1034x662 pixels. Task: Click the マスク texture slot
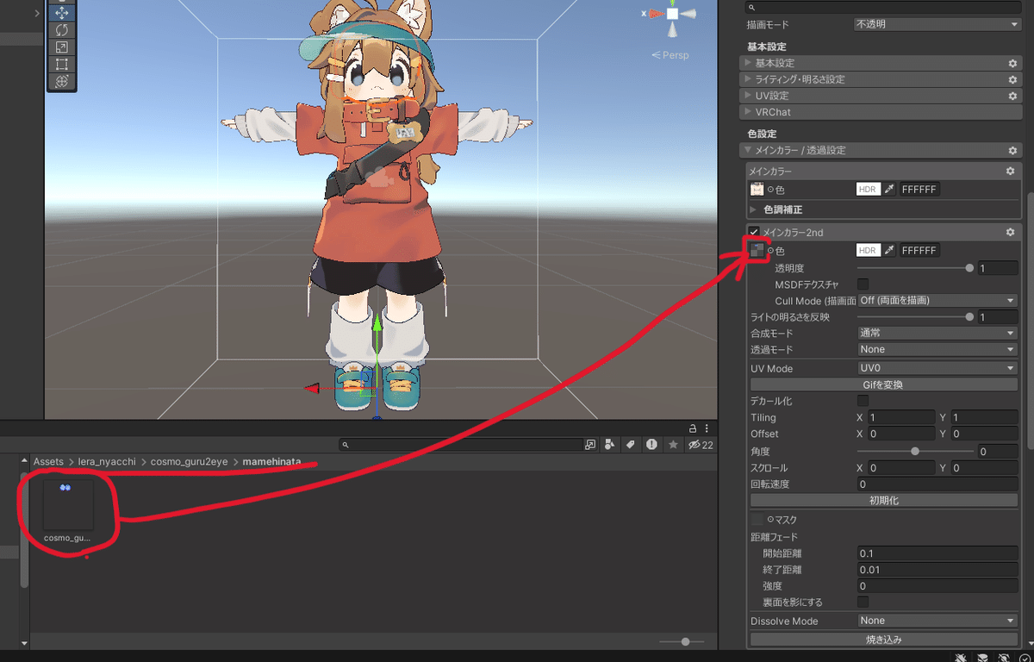pyautogui.click(x=757, y=520)
